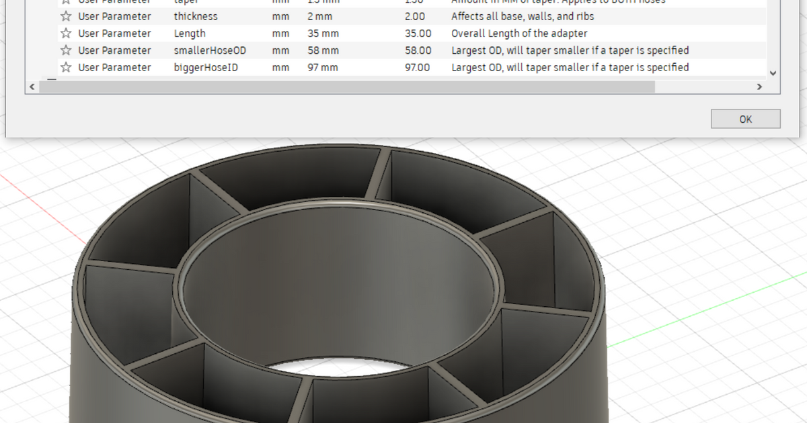Screen dimensions: 807x423
Task: Favorite the smallerHoseOD parameter star
Action: point(65,50)
